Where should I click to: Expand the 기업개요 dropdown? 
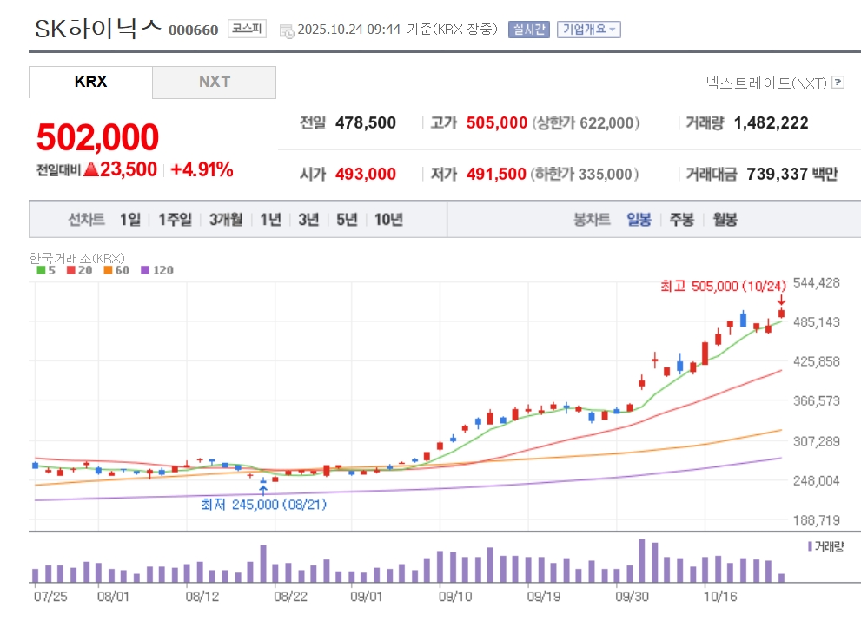tap(589, 30)
